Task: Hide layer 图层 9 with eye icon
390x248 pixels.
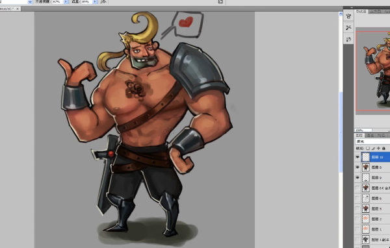Action: click(x=357, y=178)
